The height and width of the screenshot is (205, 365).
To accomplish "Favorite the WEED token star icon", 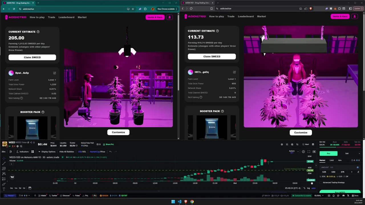I will (34, 142).
